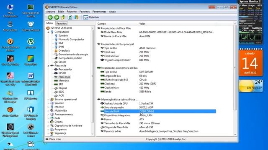
Task: Open PhotoFiltre desktop icon
Action: pos(31,60)
